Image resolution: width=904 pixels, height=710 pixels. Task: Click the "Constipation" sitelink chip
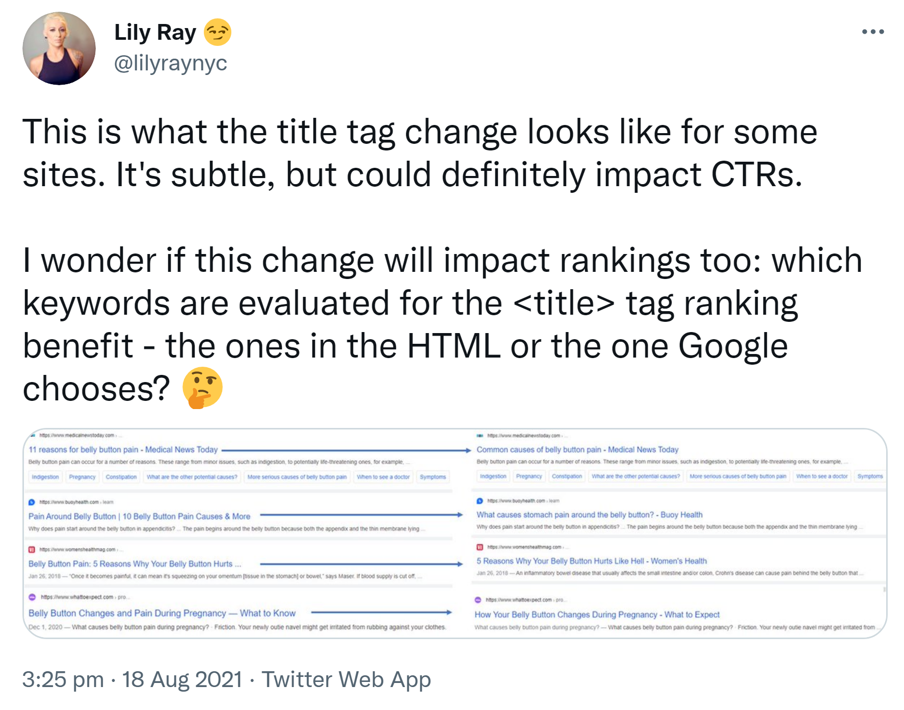pos(121,477)
